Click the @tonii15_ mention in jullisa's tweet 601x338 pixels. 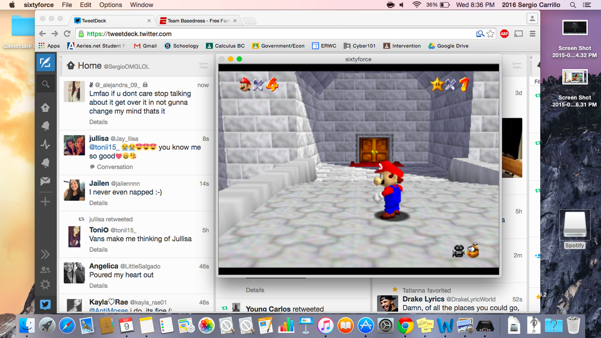point(104,147)
